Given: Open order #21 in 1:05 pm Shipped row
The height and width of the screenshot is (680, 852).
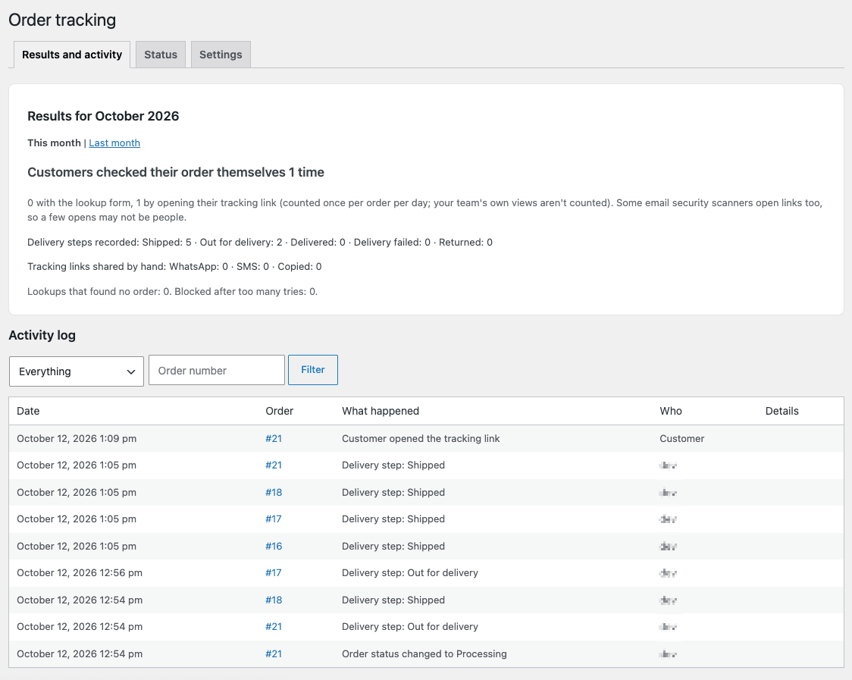Looking at the screenshot, I should [x=274, y=465].
